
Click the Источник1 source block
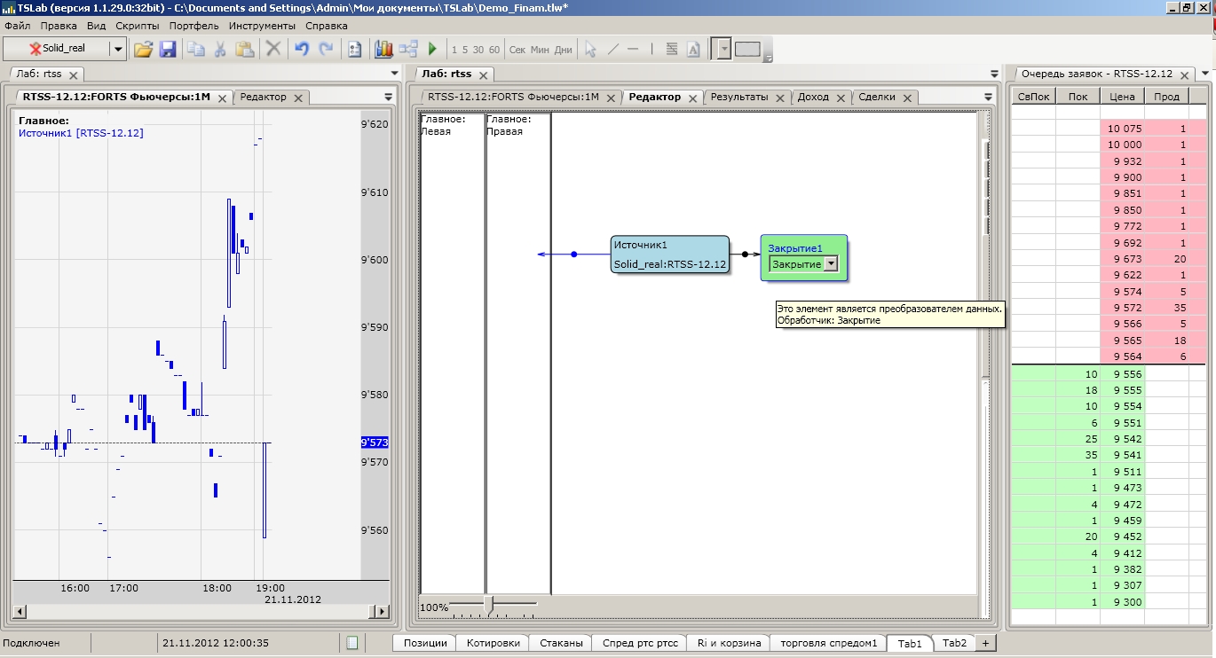point(670,255)
